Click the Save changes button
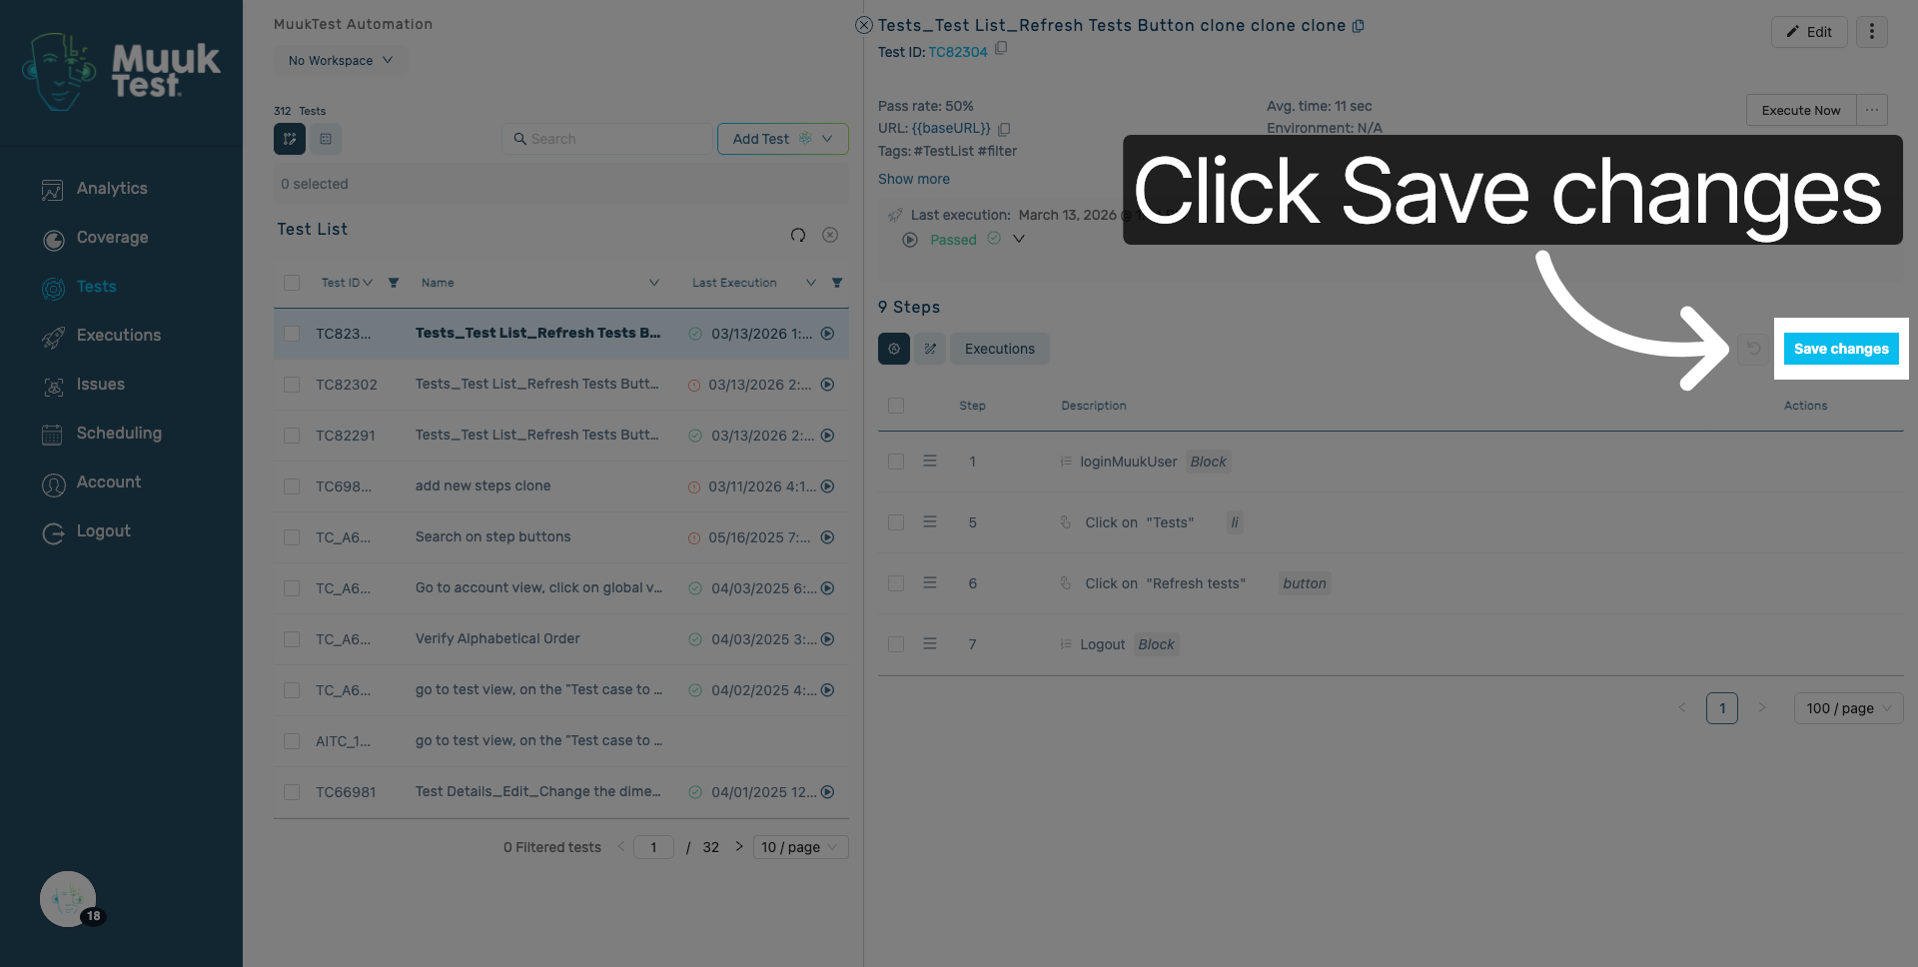The image size is (1918, 967). [1841, 349]
